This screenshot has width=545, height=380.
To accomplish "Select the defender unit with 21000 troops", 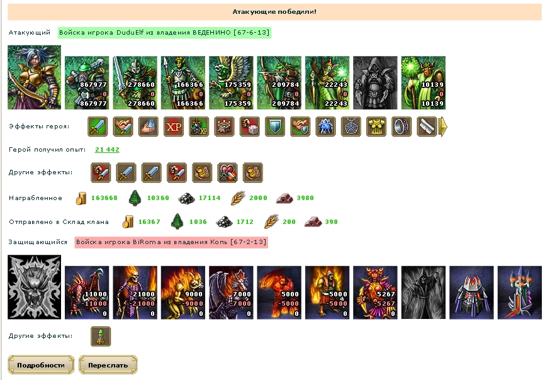I will [x=135, y=293].
